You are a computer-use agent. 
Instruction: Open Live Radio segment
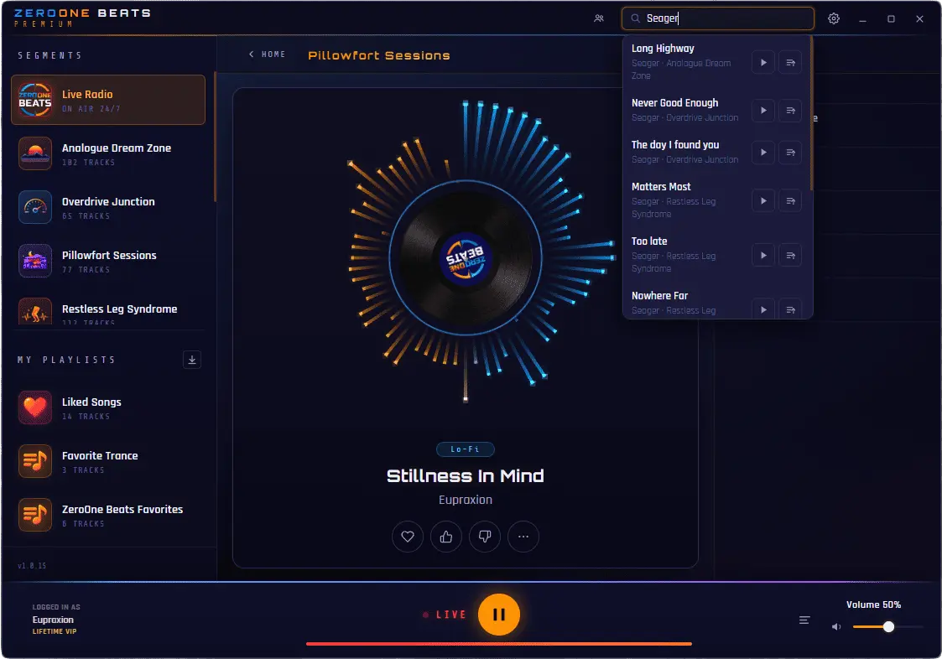(108, 100)
